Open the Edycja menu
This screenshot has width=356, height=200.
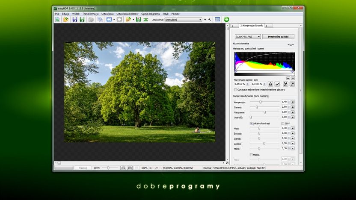65,14
